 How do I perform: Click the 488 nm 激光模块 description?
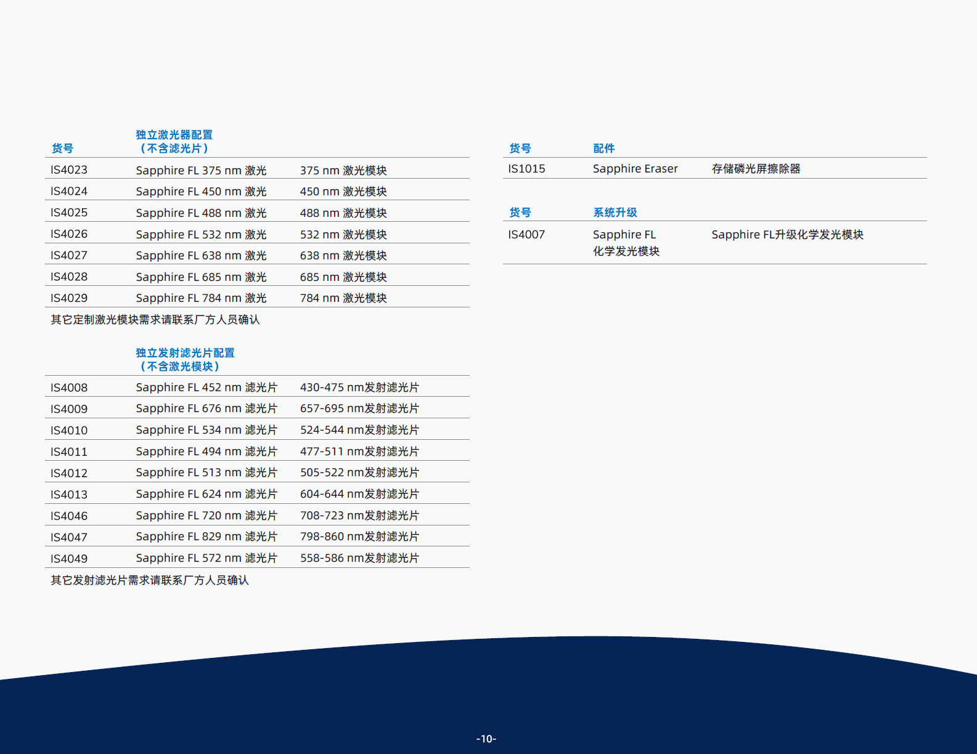pyautogui.click(x=343, y=213)
